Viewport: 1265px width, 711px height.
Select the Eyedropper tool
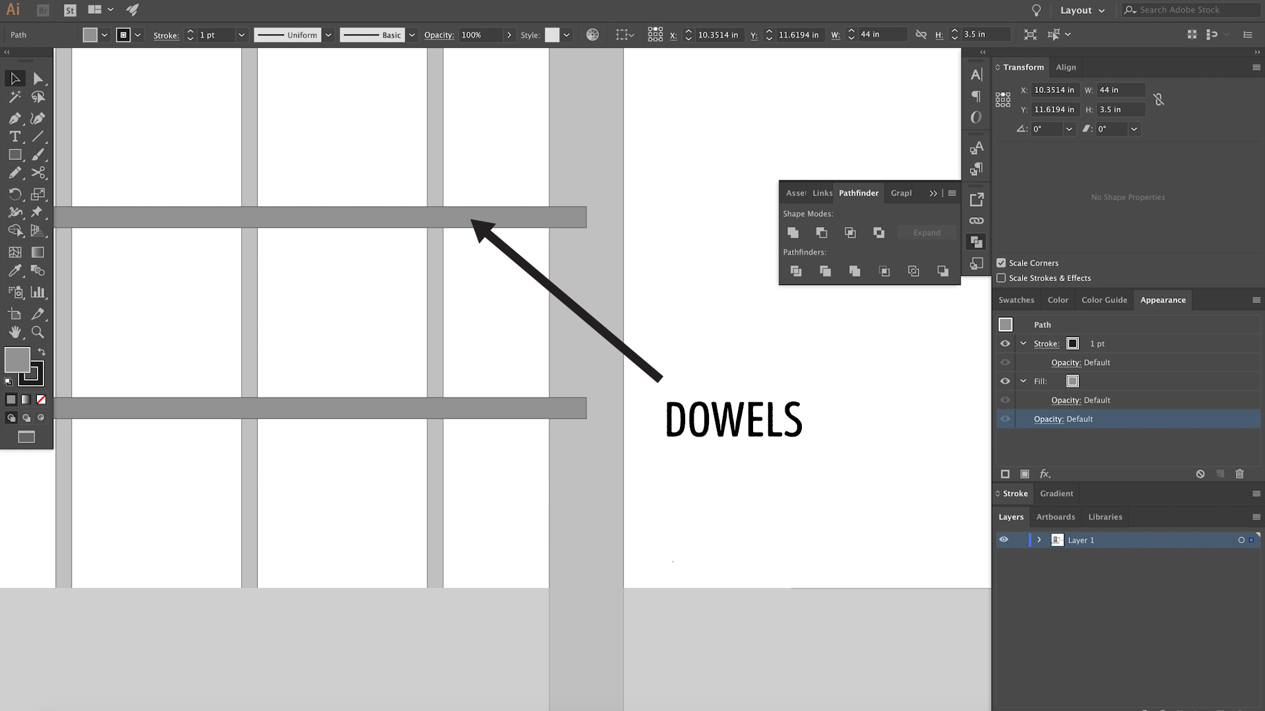pos(15,271)
